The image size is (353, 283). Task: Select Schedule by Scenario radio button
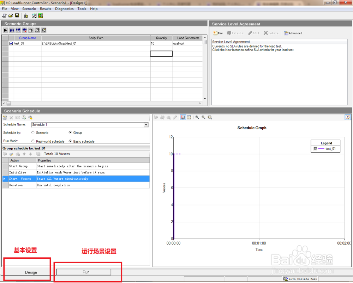(33, 133)
